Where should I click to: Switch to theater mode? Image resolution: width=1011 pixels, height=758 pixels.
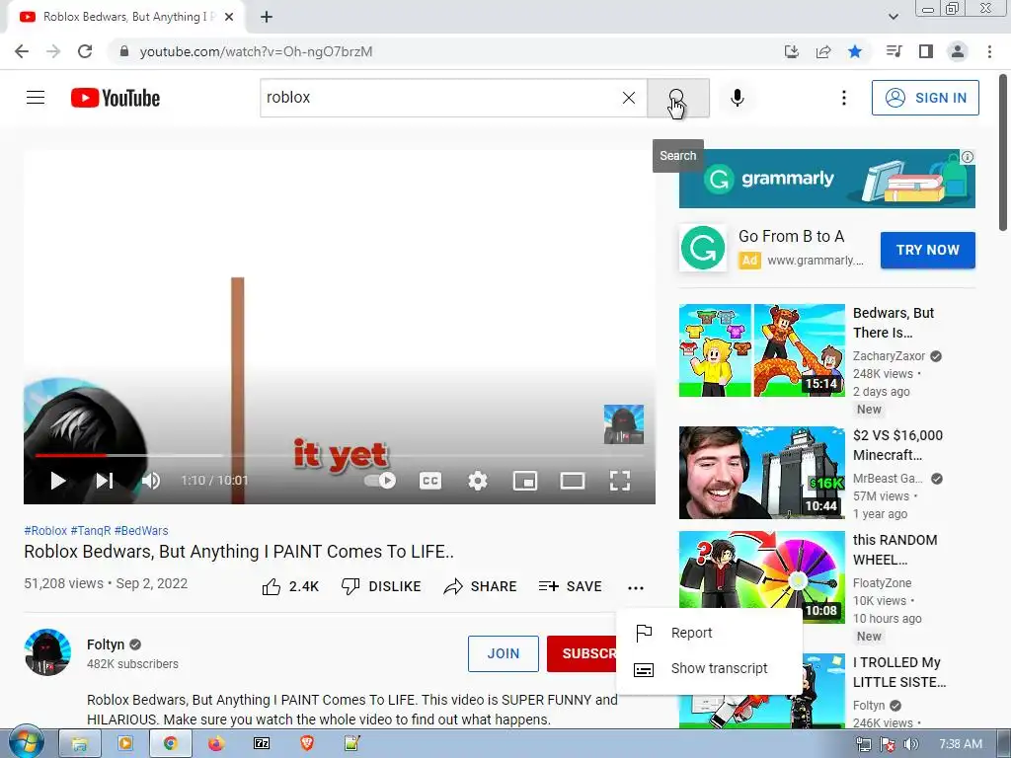573,481
